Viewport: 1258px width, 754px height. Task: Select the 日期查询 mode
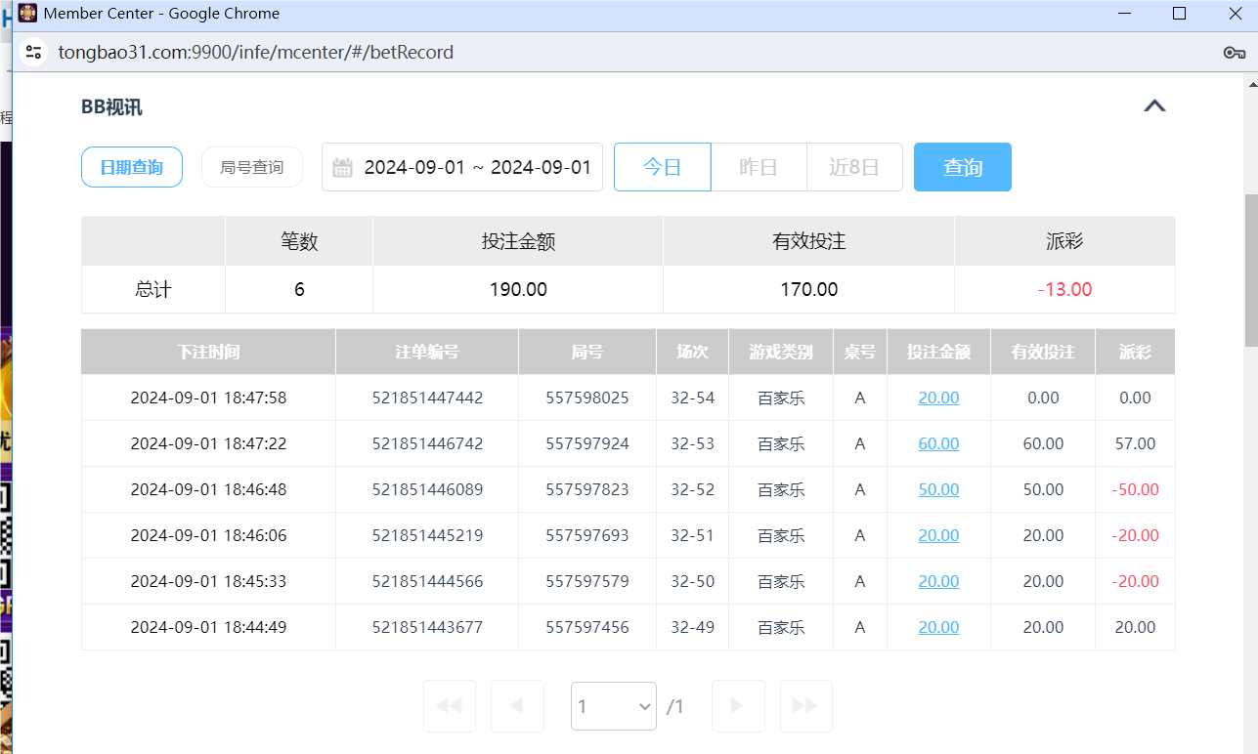point(131,167)
